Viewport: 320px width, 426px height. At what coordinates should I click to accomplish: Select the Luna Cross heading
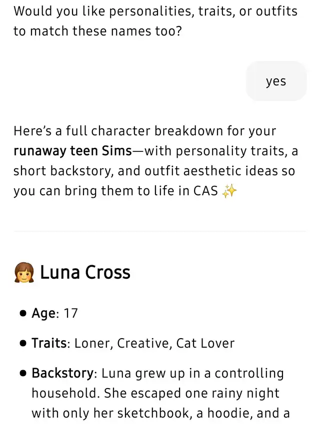click(x=85, y=273)
